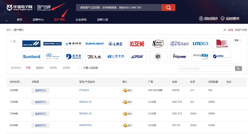248x134 pixels.
Task: Open the 品牌中心 nav item
Action: [38, 19]
